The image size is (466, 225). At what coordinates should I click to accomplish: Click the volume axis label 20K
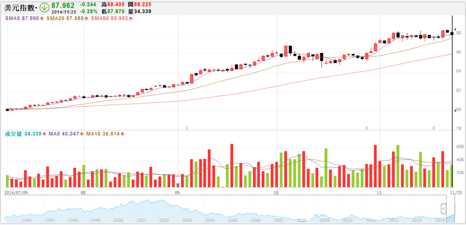click(460, 173)
